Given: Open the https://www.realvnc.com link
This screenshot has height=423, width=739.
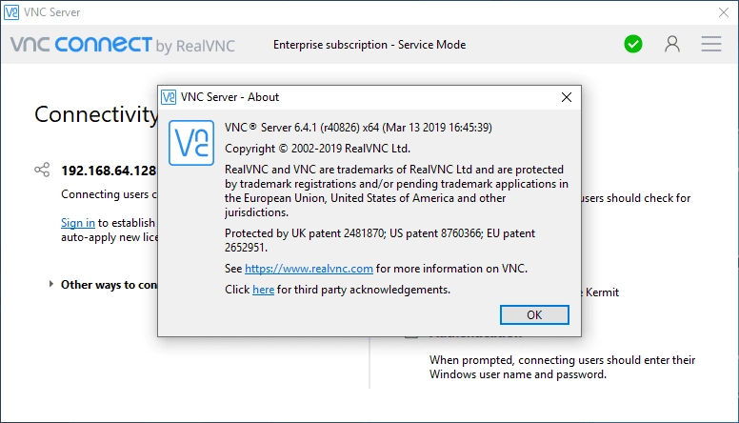Looking at the screenshot, I should 309,269.
